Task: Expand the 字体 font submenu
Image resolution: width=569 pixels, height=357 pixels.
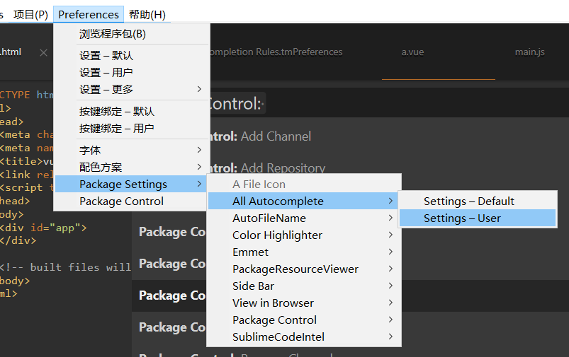Action: point(91,150)
